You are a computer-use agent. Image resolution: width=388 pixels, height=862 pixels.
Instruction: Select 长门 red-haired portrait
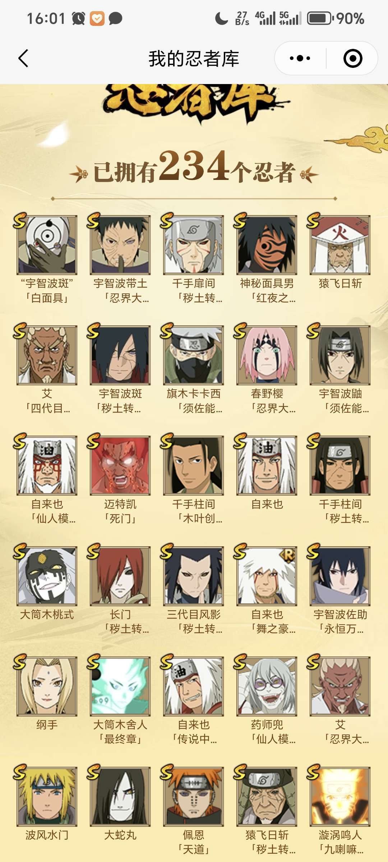[120, 576]
